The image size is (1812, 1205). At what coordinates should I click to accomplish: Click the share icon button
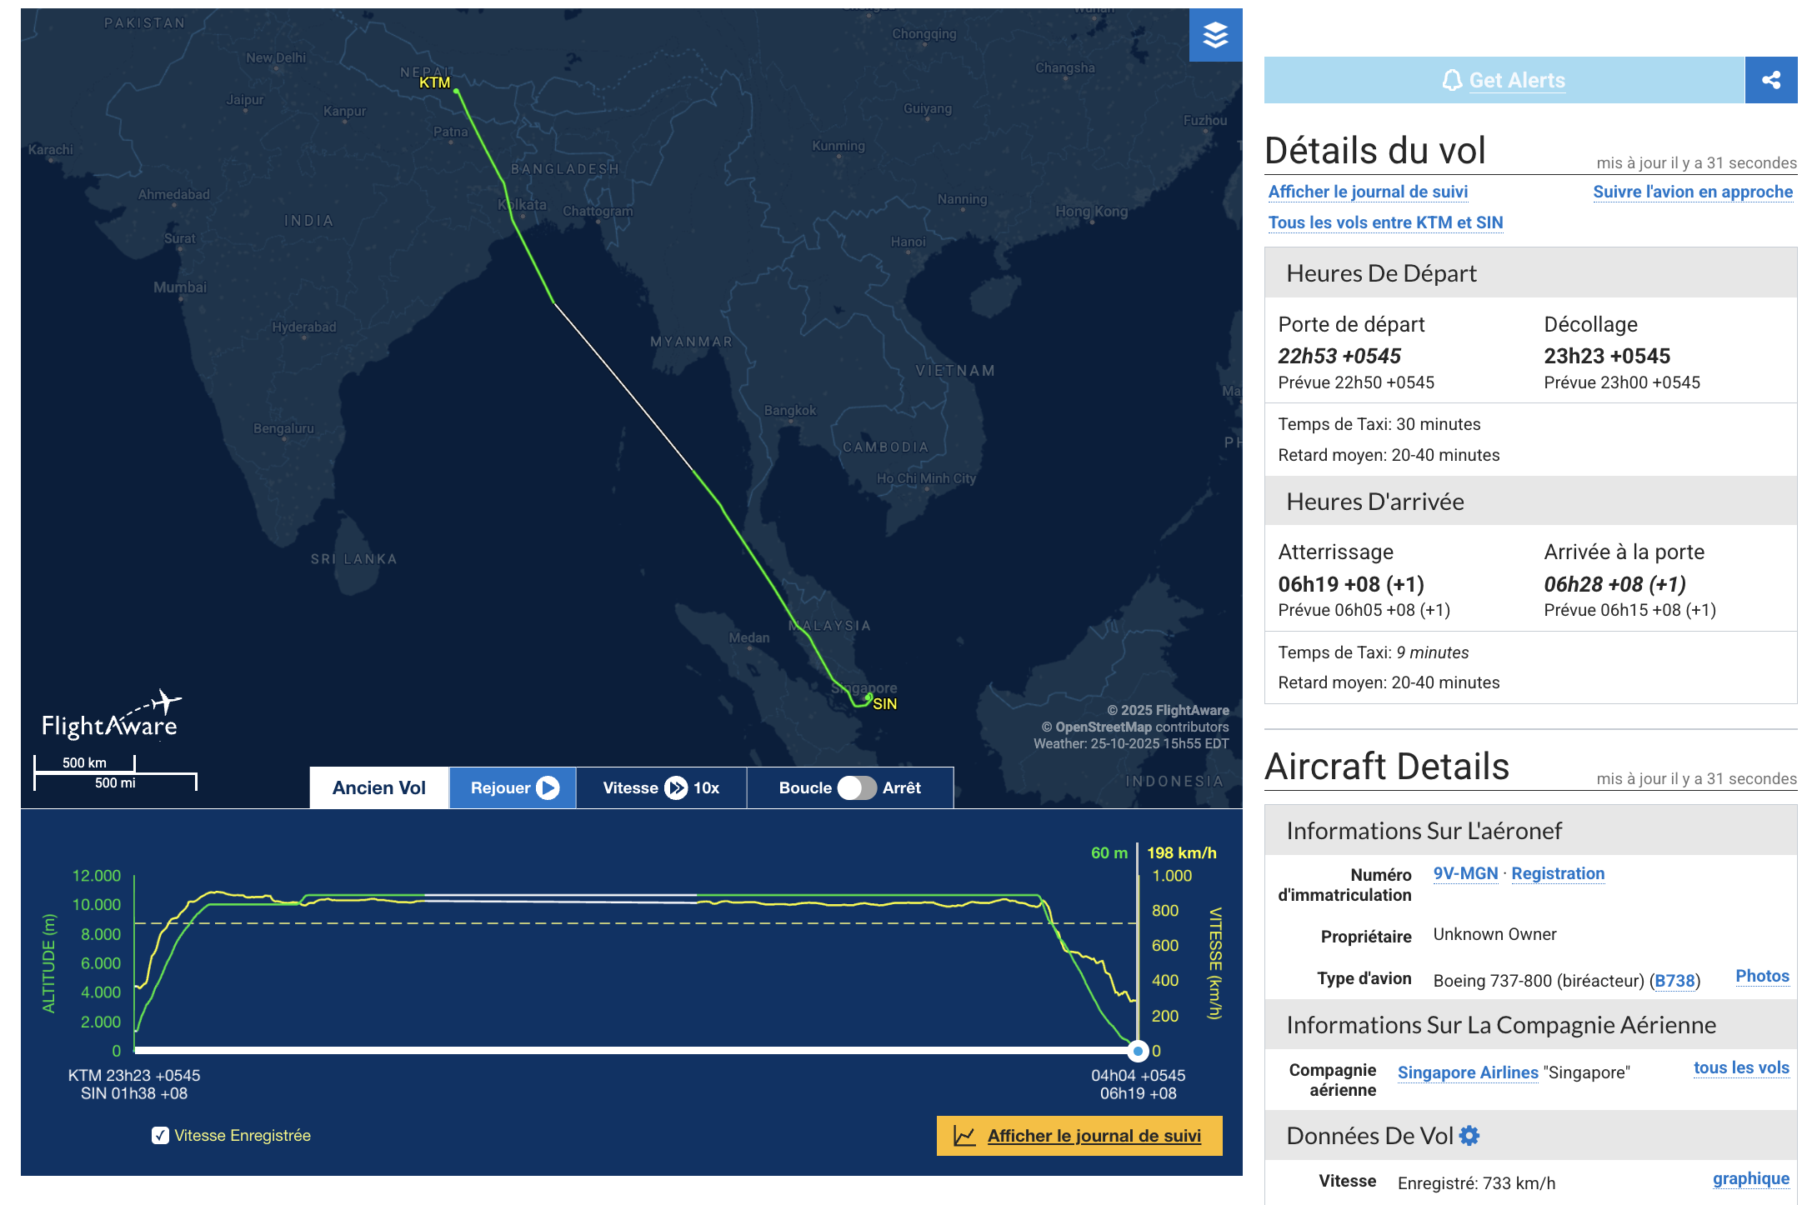pyautogui.click(x=1770, y=80)
